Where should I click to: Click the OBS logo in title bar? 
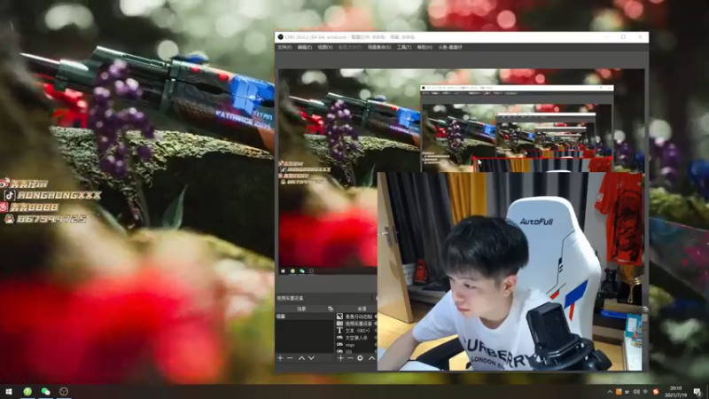click(x=280, y=37)
